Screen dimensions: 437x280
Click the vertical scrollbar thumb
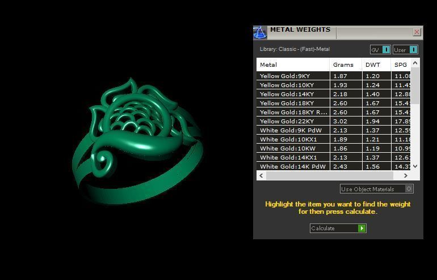(415, 85)
